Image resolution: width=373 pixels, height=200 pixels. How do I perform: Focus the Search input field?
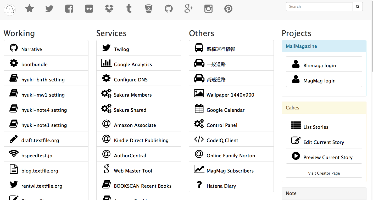click(x=319, y=7)
